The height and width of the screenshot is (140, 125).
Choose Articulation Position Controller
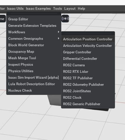(88, 39)
